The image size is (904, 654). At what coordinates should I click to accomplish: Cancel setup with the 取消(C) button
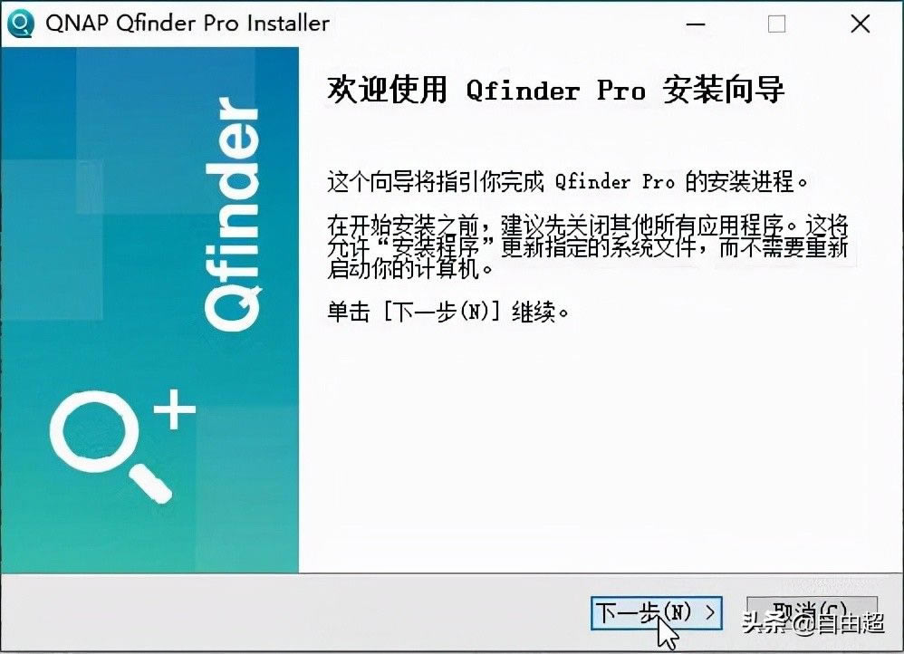[x=812, y=611]
